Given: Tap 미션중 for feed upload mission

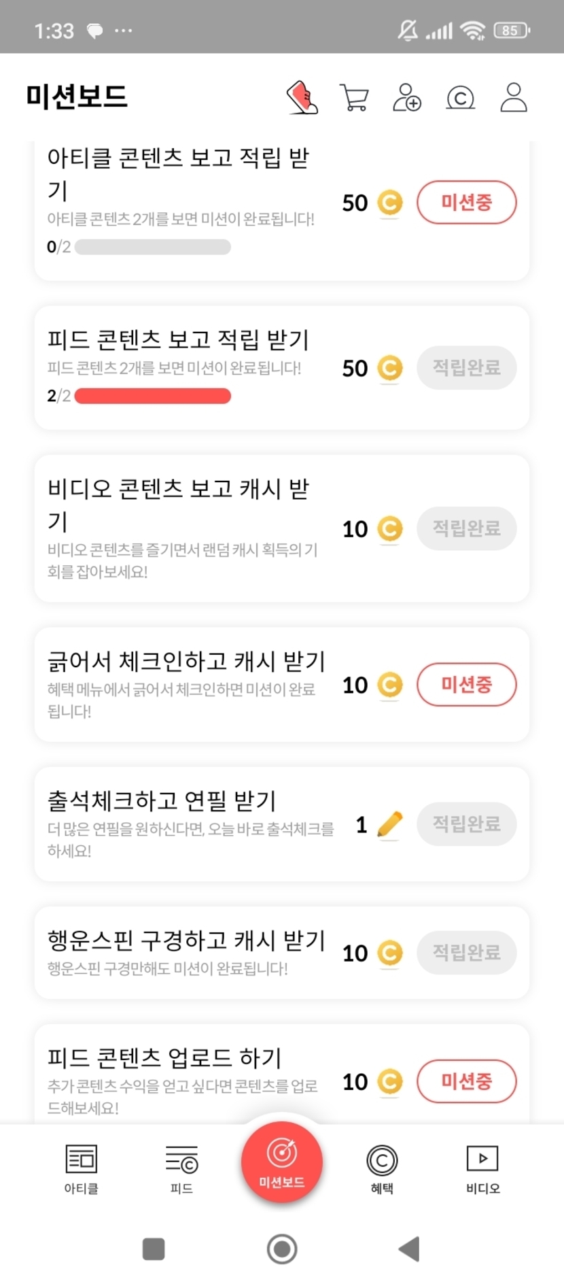Looking at the screenshot, I should tap(466, 1081).
